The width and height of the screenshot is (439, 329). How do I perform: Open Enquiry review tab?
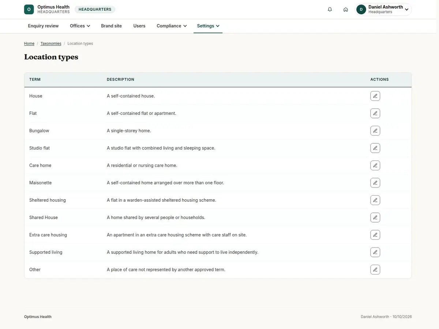[44, 26]
